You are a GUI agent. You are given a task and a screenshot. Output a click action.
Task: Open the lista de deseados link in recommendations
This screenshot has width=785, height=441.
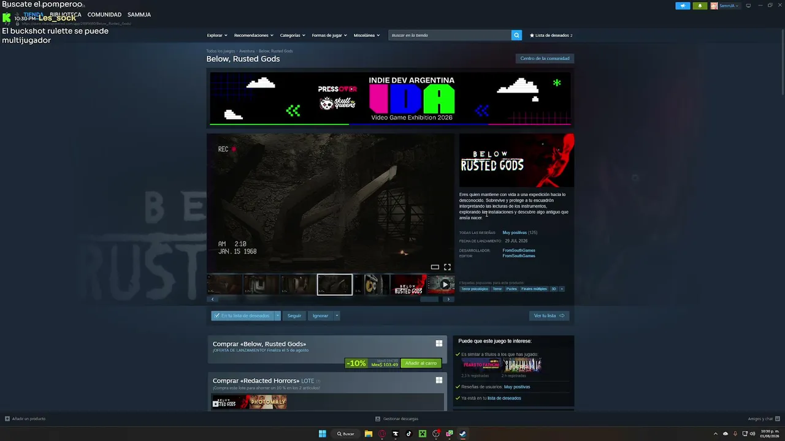(504, 398)
